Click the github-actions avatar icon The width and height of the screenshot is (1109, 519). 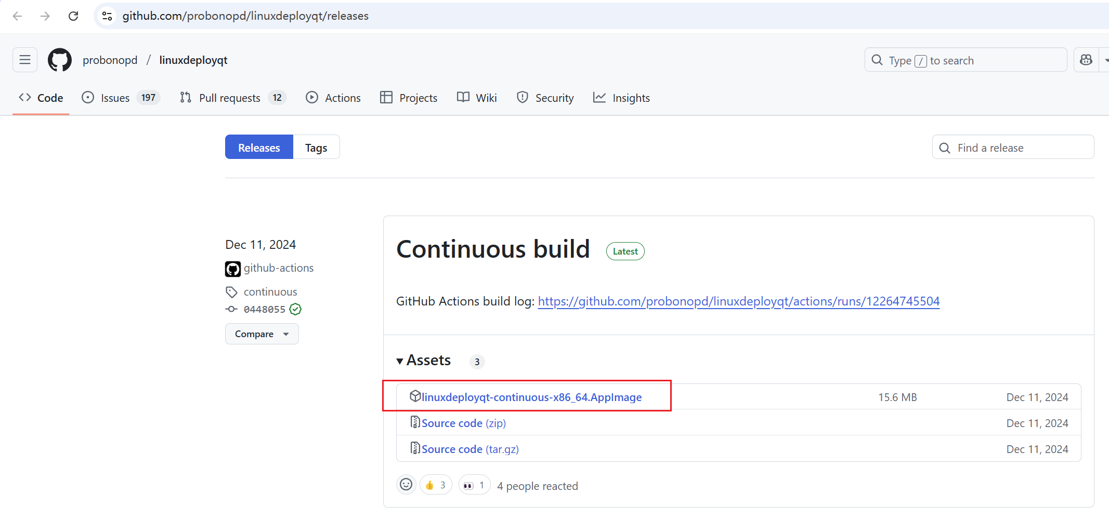(x=232, y=269)
